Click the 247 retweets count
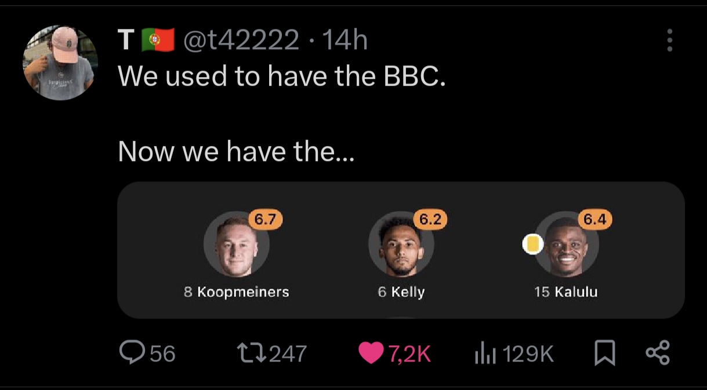This screenshot has height=390, width=707. tap(288, 353)
